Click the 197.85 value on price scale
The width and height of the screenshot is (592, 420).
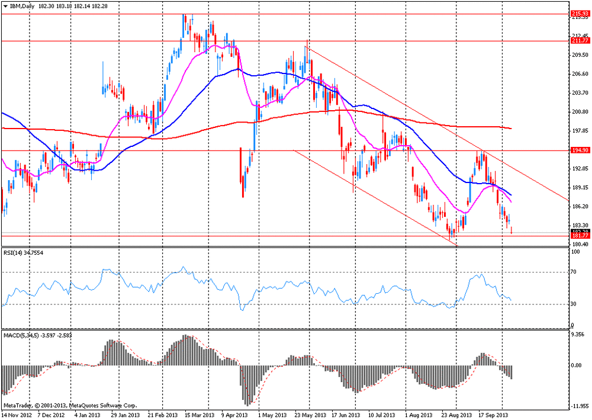click(x=580, y=131)
